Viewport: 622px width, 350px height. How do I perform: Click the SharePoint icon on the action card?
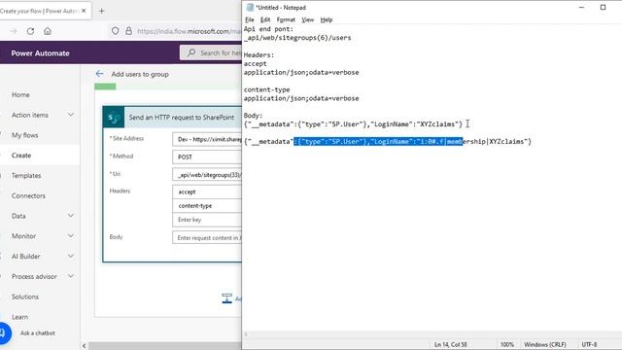pyautogui.click(x=114, y=118)
